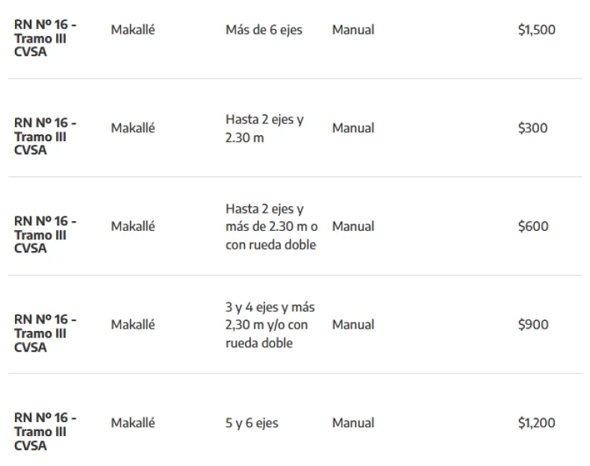590x466 pixels.
Task: Click the "5 y 6 ejes" category
Action: (252, 423)
